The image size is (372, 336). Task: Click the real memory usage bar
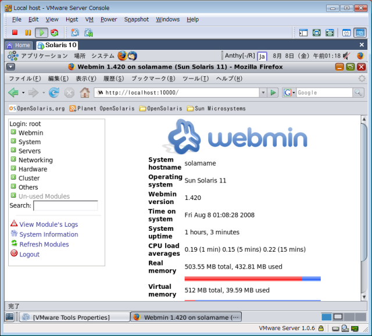(x=252, y=279)
